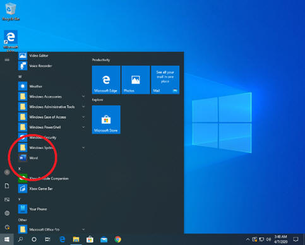Expand Microsoft Office folder chevron
The height and width of the screenshot is (245, 305).
(83, 229)
